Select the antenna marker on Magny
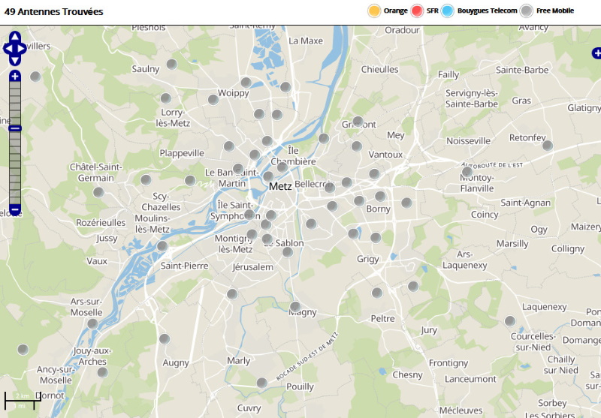 pos(295,307)
